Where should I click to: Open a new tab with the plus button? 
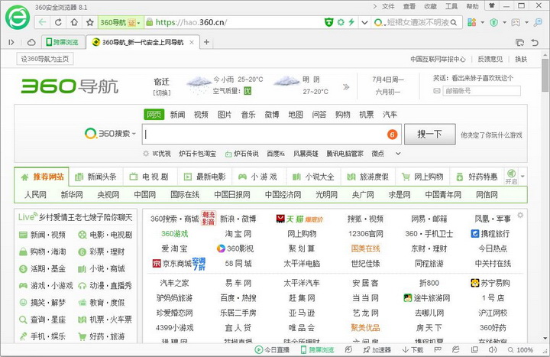click(x=206, y=42)
